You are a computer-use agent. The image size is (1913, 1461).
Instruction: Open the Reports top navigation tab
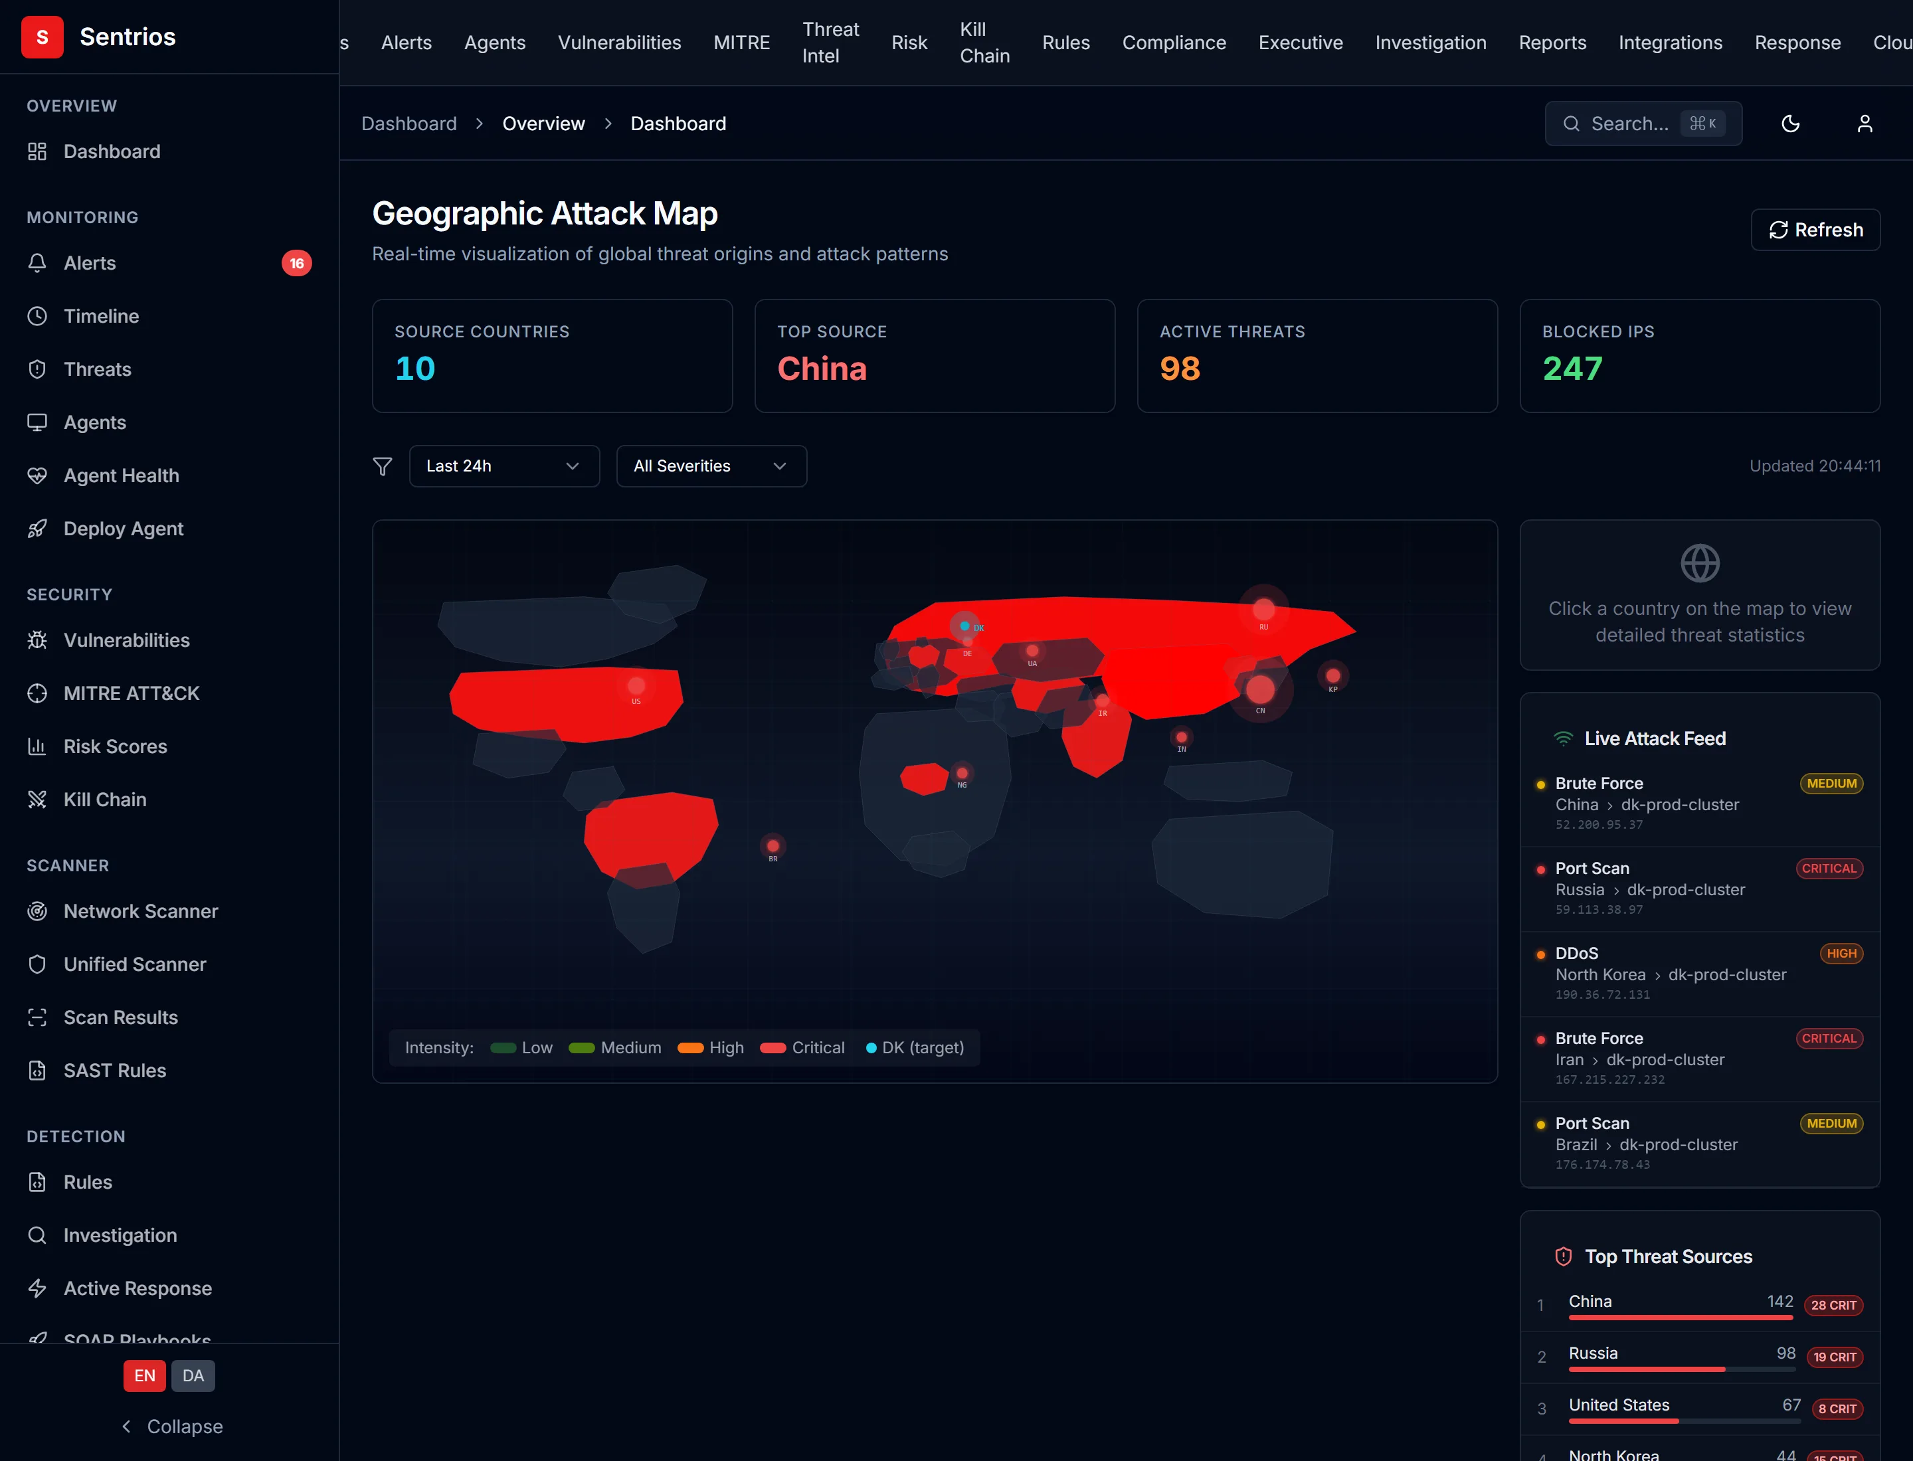point(1552,43)
